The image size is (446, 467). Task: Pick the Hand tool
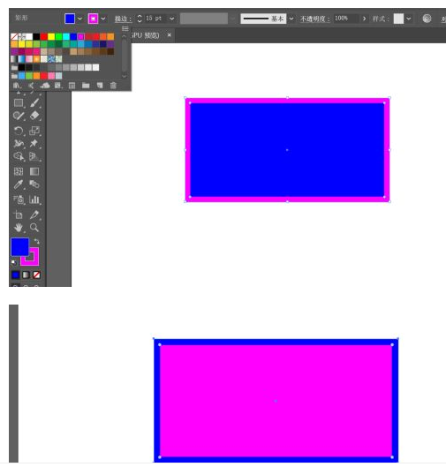pyautogui.click(x=19, y=228)
